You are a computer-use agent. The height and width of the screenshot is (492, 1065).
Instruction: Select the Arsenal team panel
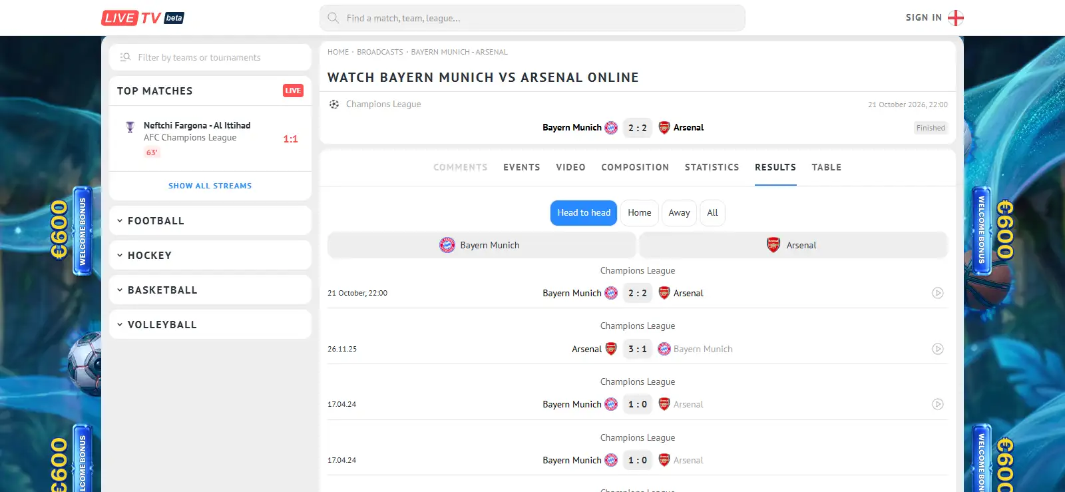click(x=793, y=245)
